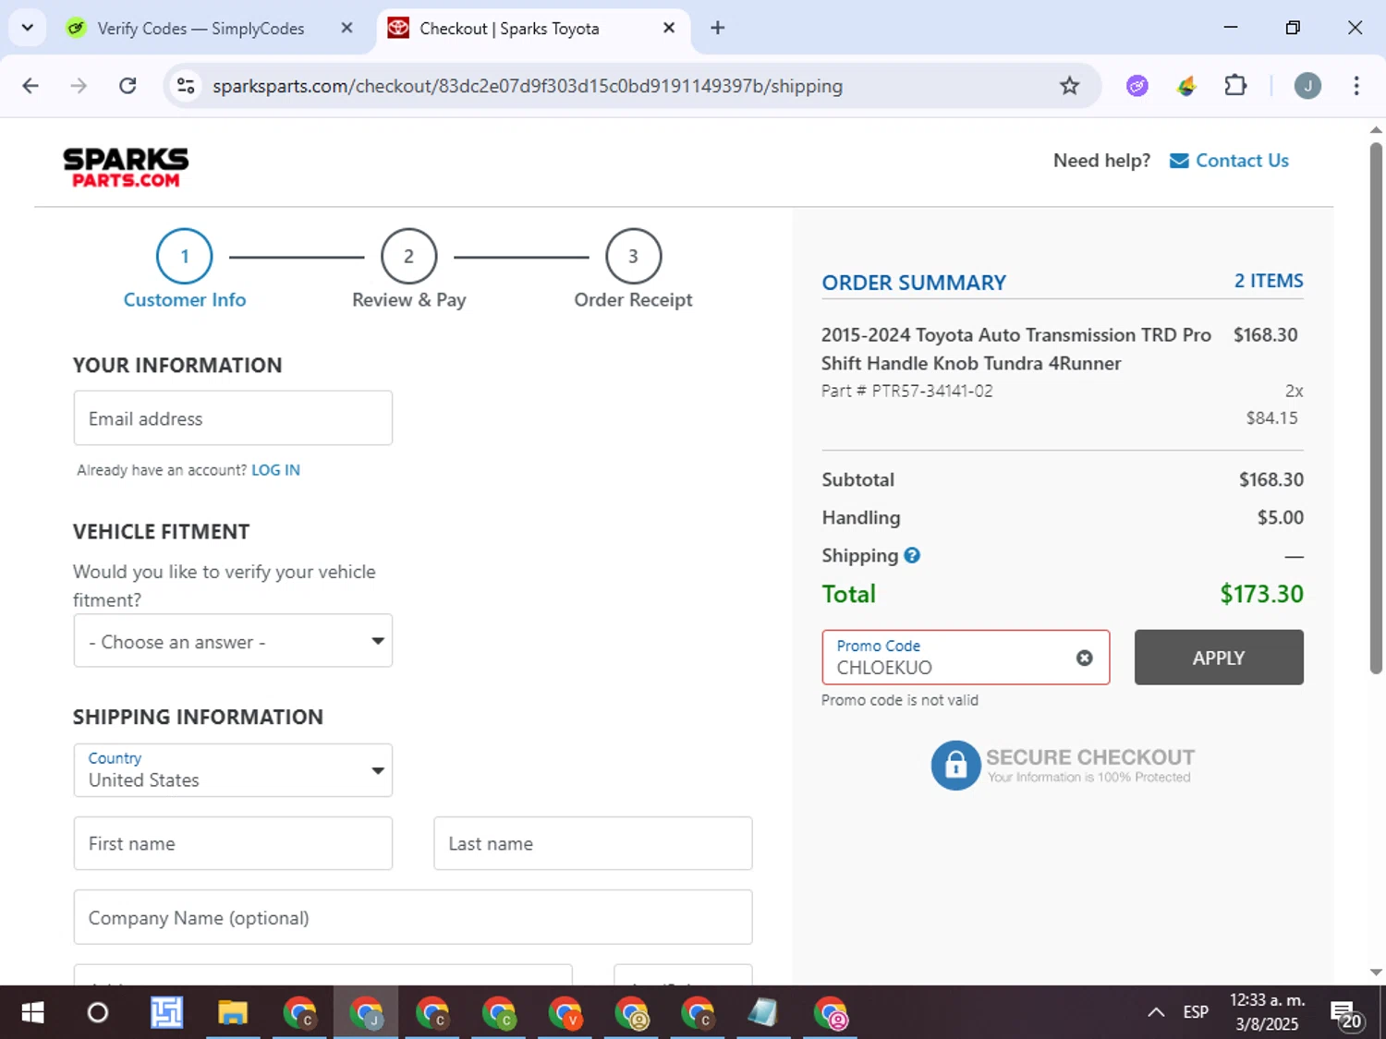The image size is (1386, 1039).
Task: Open the active Chrome J taskbar icon
Action: point(366,1013)
